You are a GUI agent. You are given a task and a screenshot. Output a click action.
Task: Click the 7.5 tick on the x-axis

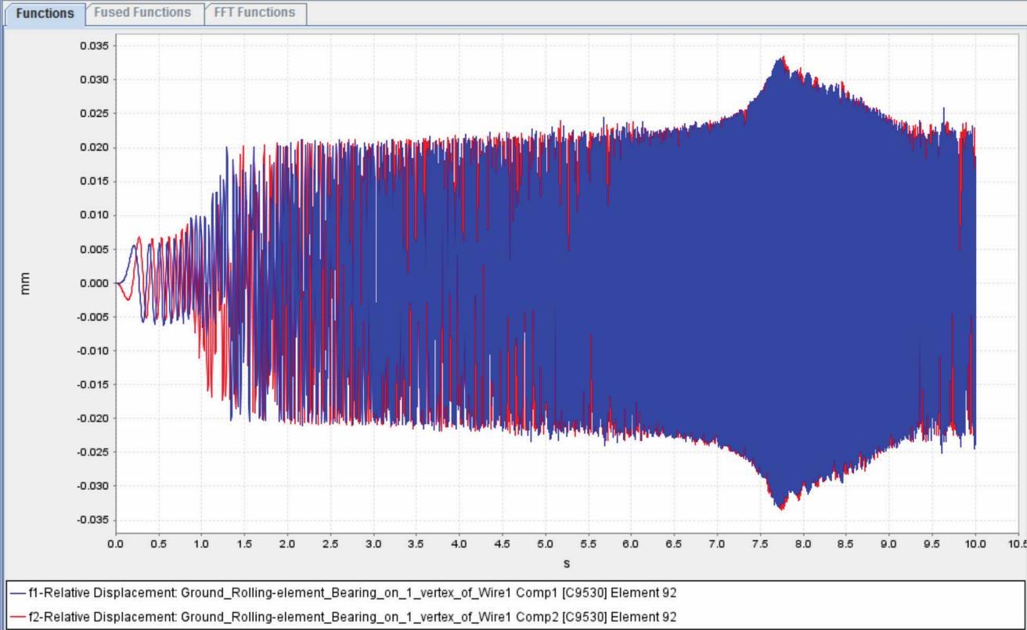[x=760, y=544]
